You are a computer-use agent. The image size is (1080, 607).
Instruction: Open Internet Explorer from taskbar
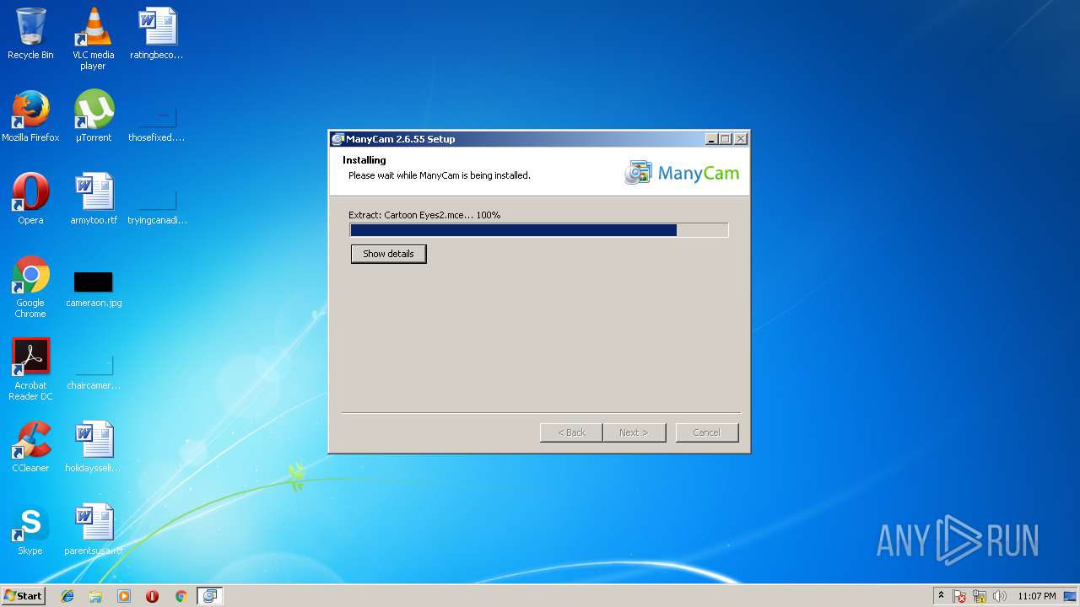click(67, 596)
